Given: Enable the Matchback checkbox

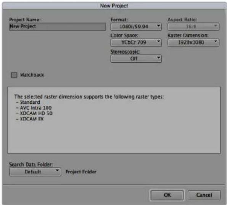Looking at the screenshot, I should click(14, 75).
